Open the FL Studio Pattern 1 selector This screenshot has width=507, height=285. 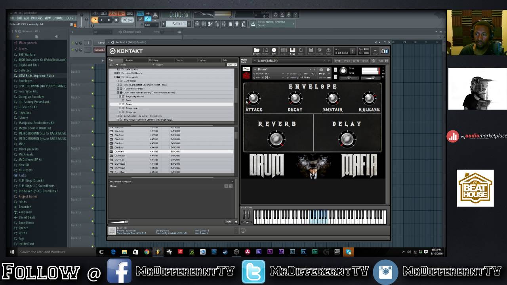[x=176, y=24]
